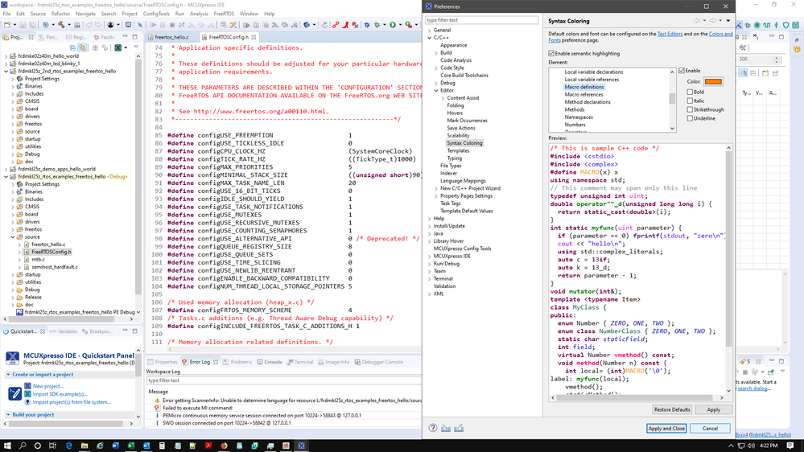804x452 pixels.
Task: Open the Preferences help question mark icon
Action: coord(431,428)
